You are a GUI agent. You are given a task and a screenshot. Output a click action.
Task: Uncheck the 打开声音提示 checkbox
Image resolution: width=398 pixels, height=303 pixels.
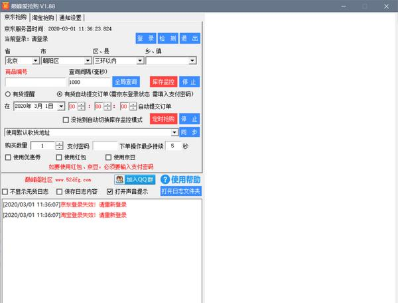pyautogui.click(x=109, y=192)
